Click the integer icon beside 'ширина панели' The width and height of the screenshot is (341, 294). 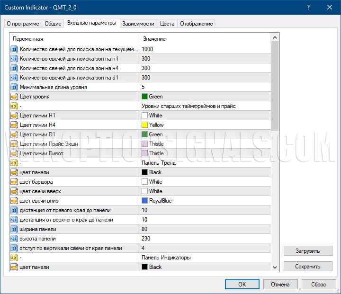coord(14,229)
